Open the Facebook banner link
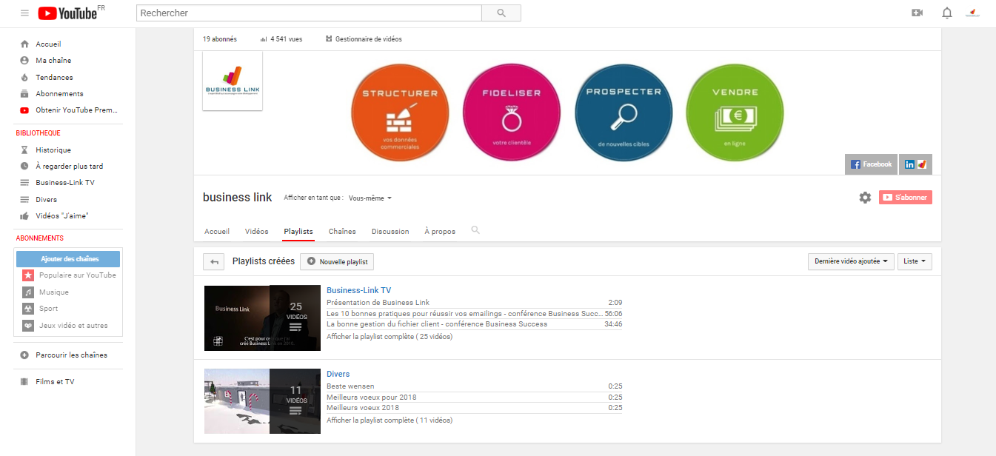The height and width of the screenshot is (456, 996). [872, 164]
